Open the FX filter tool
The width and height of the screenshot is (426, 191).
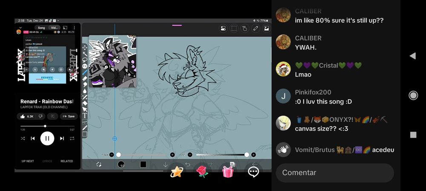click(85, 66)
